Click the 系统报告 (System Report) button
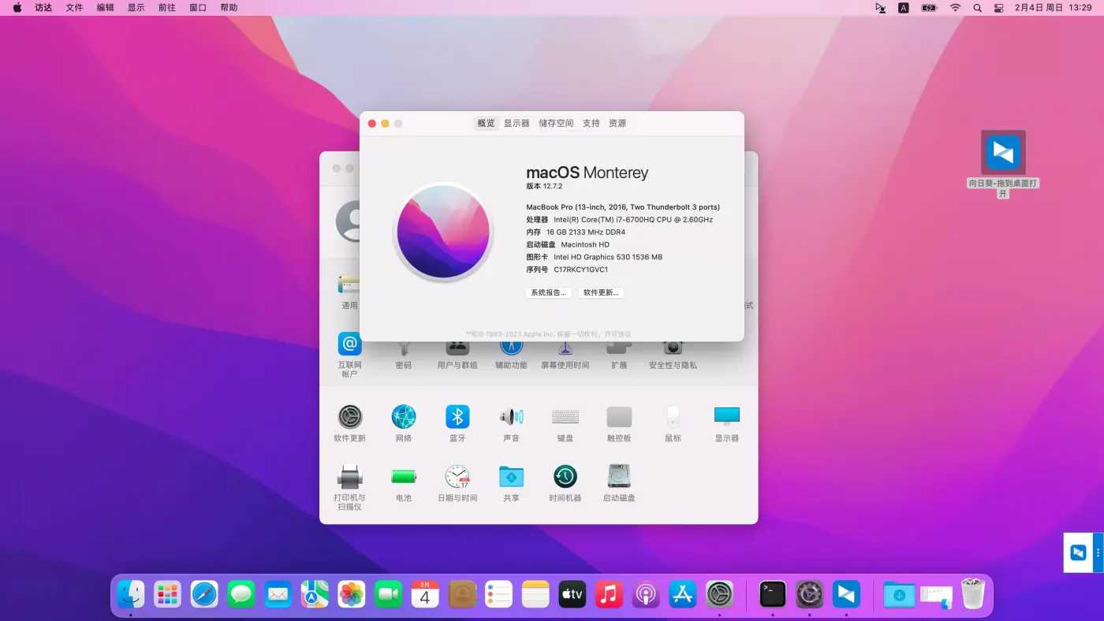The image size is (1104, 621). tap(548, 292)
